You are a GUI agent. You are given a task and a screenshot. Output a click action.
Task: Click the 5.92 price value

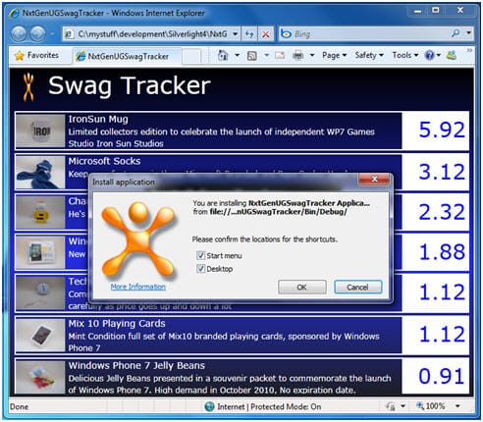[442, 130]
